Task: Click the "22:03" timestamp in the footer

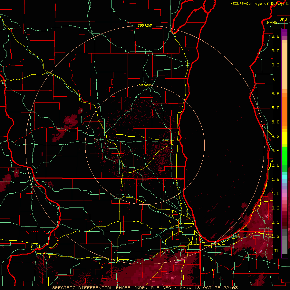Action: tap(230, 288)
